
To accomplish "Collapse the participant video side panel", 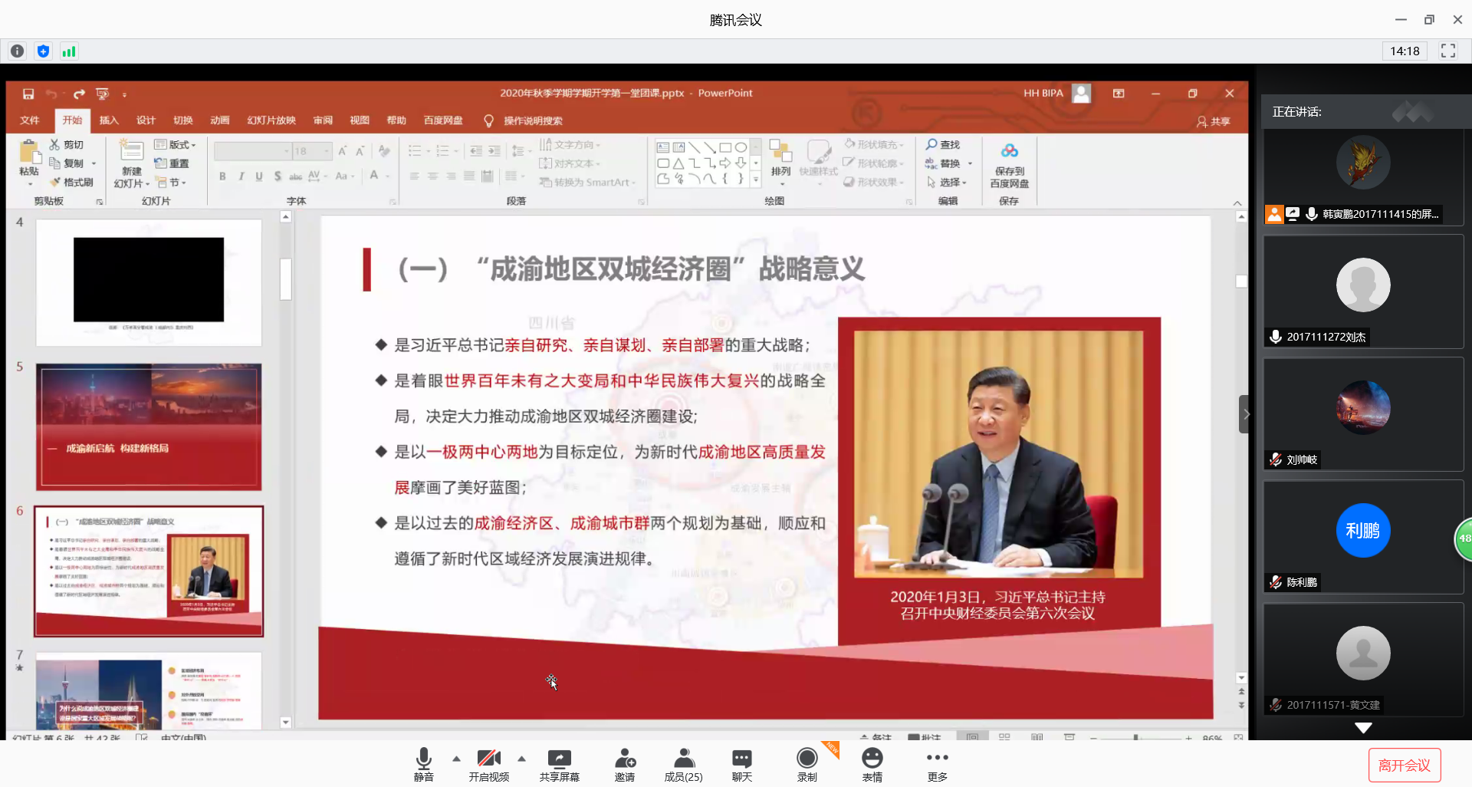I will tap(1245, 414).
